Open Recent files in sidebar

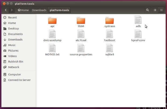[12, 17]
